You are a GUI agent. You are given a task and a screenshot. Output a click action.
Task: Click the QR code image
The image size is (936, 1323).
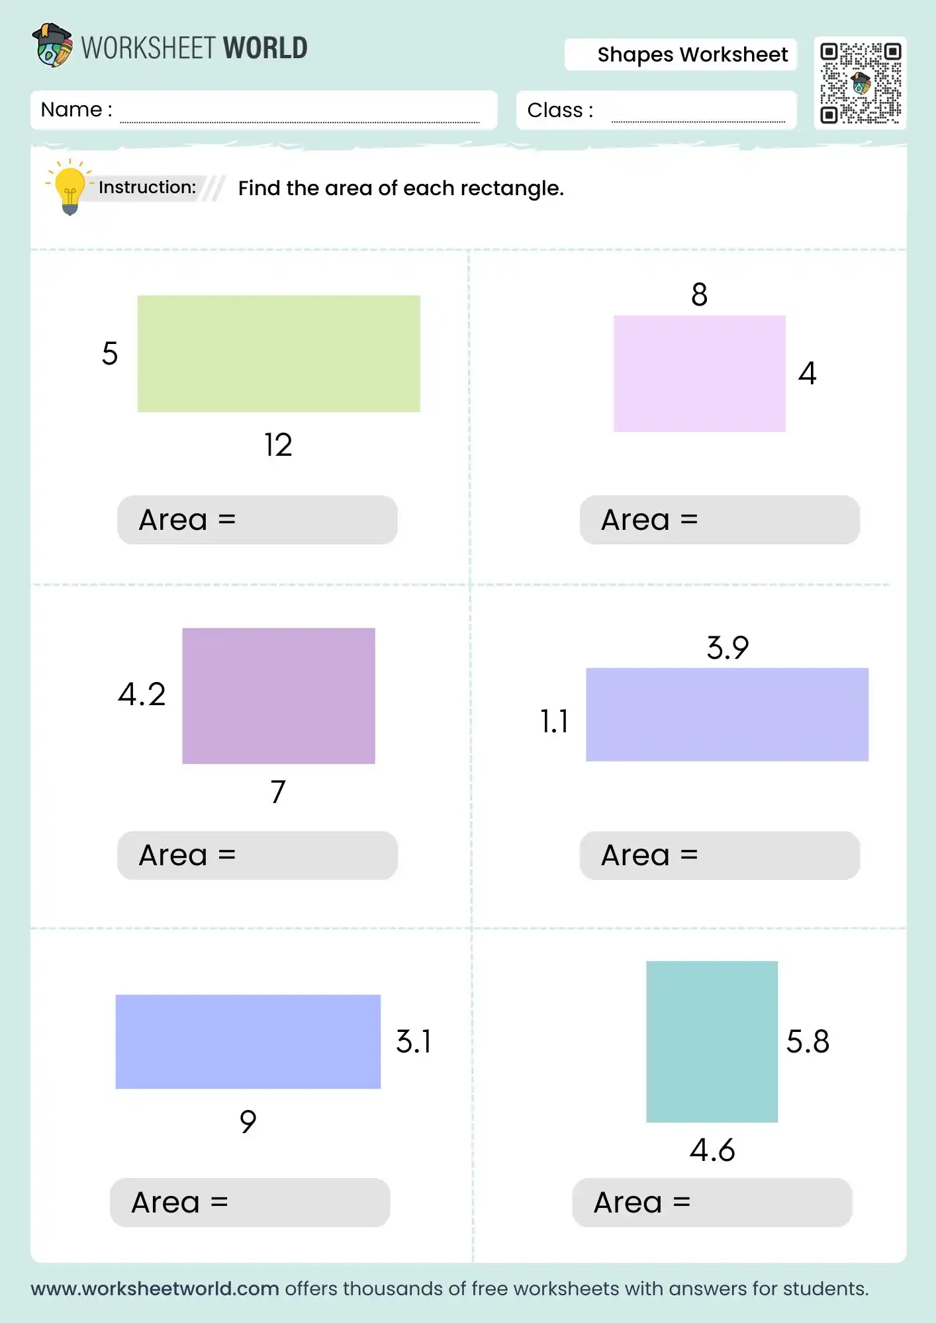[861, 83]
